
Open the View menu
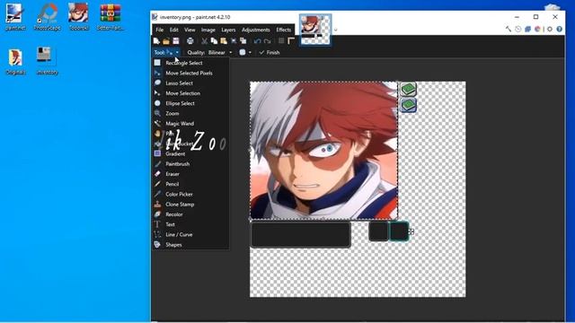(190, 30)
